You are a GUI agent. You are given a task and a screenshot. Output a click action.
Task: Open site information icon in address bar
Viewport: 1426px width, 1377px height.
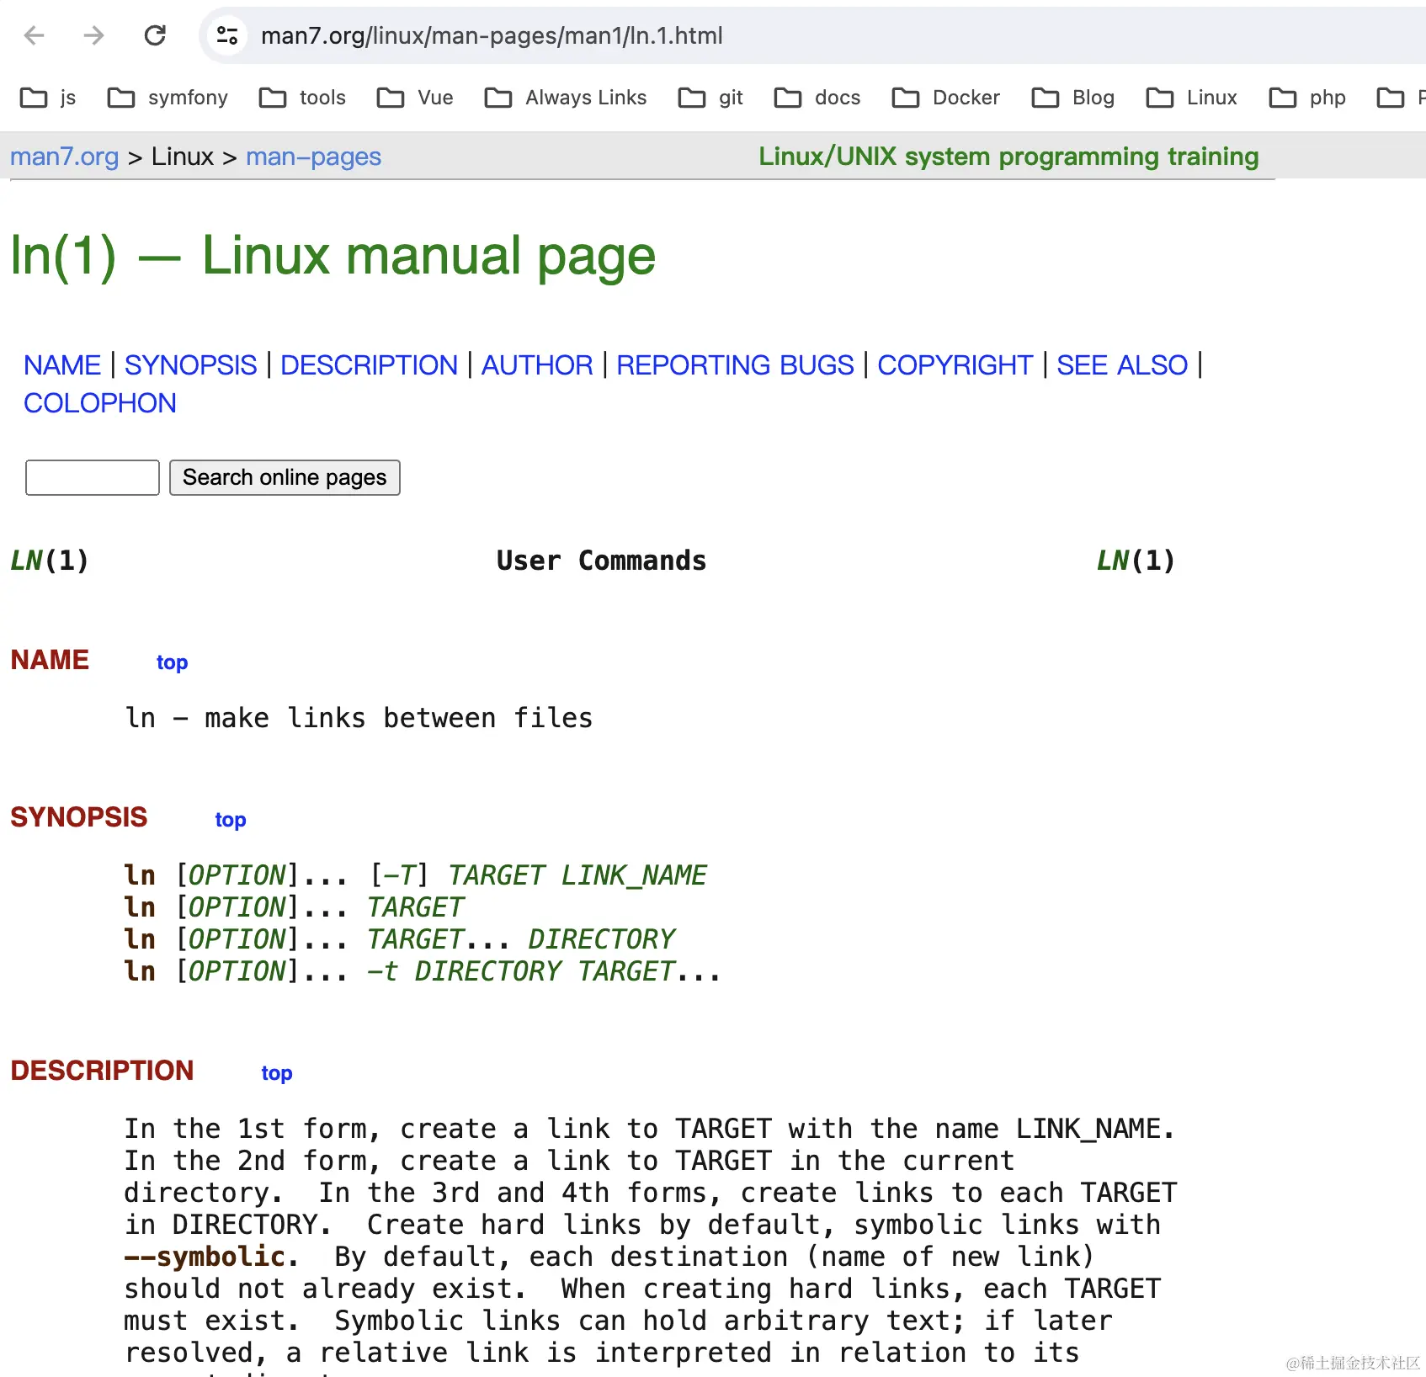[x=227, y=35]
